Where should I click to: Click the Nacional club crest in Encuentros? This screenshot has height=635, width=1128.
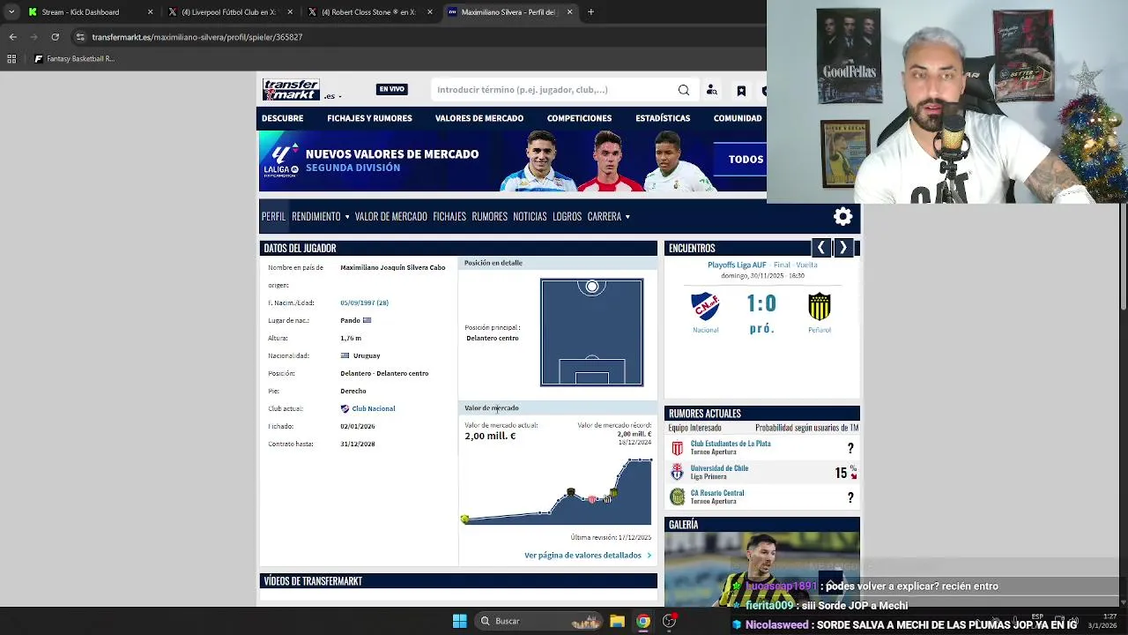click(x=705, y=306)
